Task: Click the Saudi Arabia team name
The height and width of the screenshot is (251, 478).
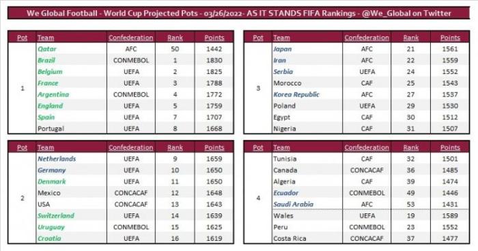Action: (293, 204)
